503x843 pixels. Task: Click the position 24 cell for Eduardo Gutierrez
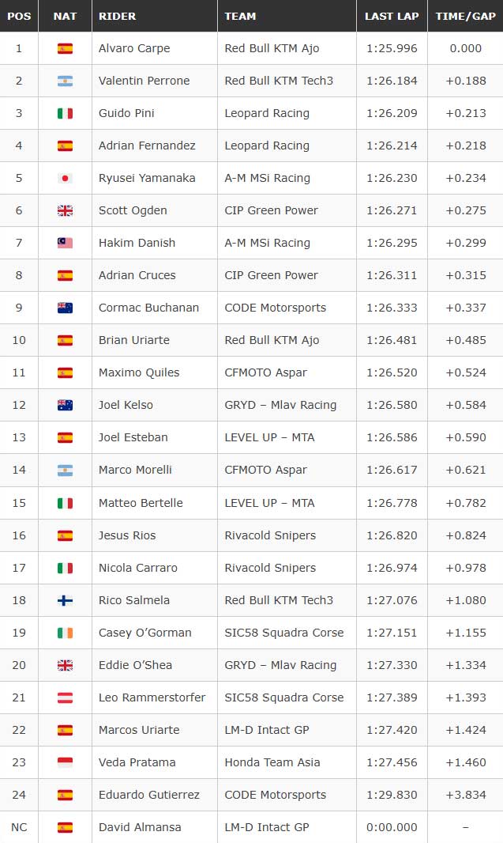19,795
